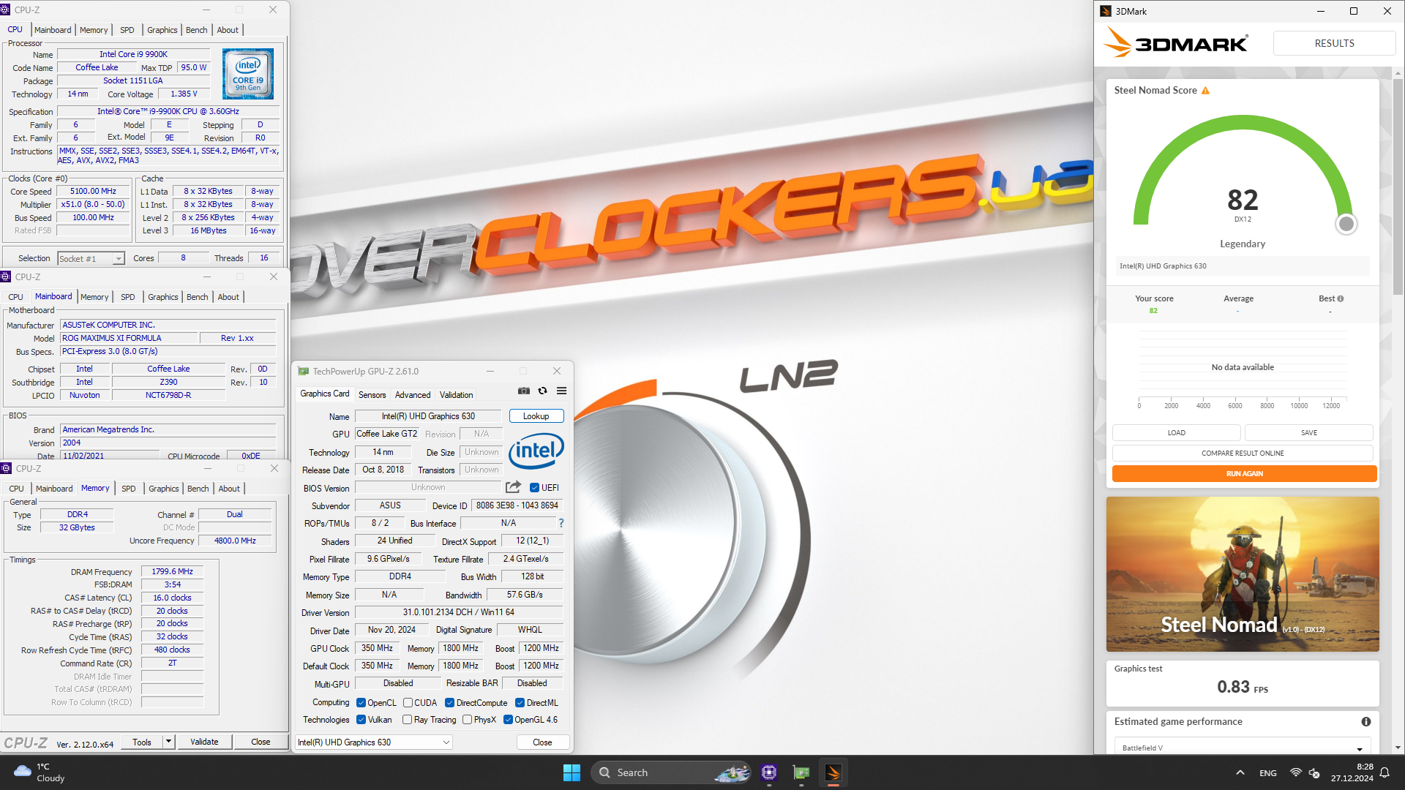
Task: Click the CPU-Z Memory window title icon
Action: click(x=6, y=468)
